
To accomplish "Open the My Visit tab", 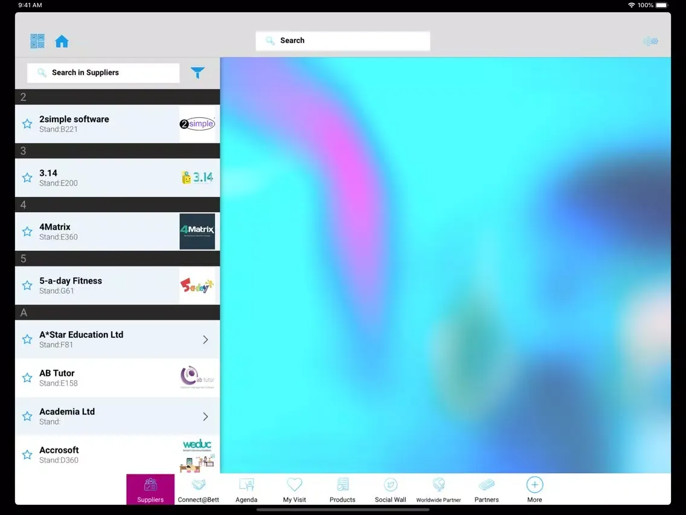I will (x=295, y=490).
